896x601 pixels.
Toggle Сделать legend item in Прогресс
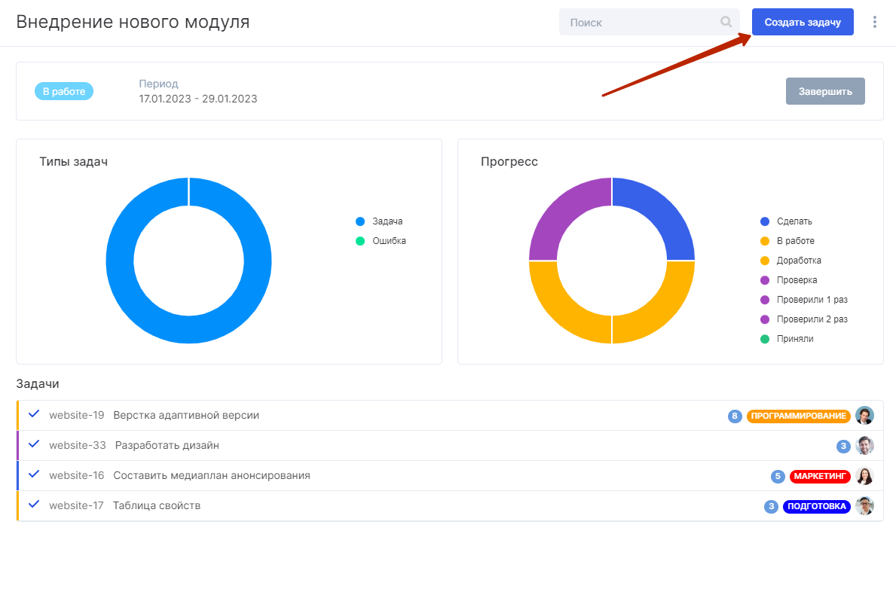(x=786, y=221)
